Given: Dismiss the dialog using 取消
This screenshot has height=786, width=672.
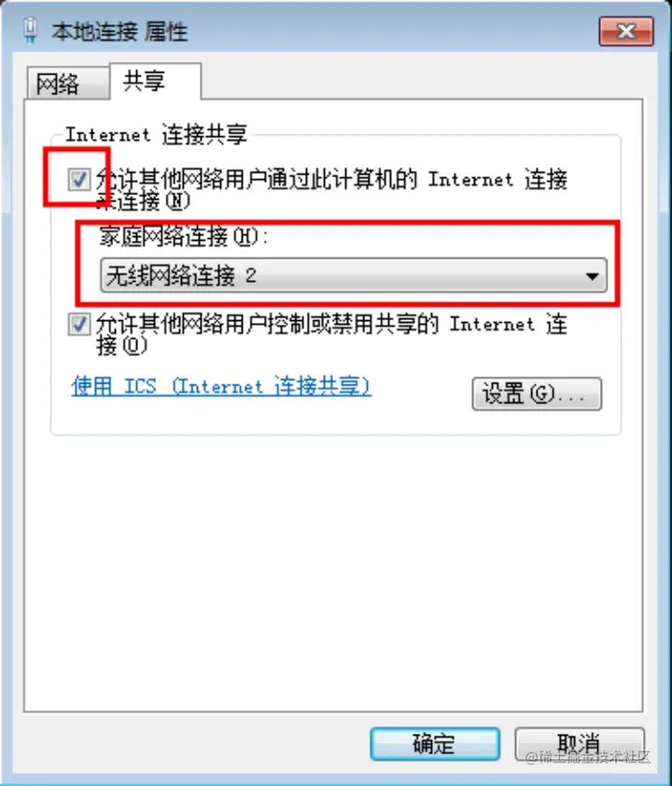Looking at the screenshot, I should click(x=580, y=743).
